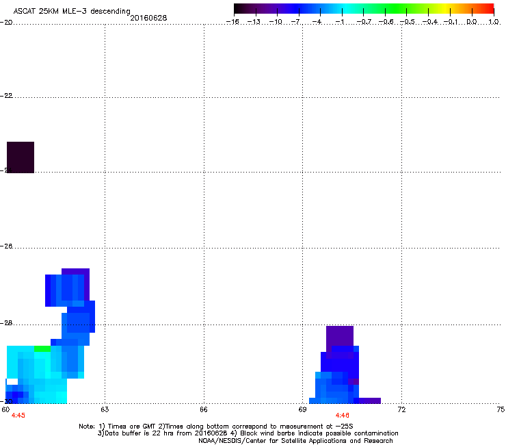Click the colorbar label -0.5
This screenshot has width=506, height=445.
(408, 22)
